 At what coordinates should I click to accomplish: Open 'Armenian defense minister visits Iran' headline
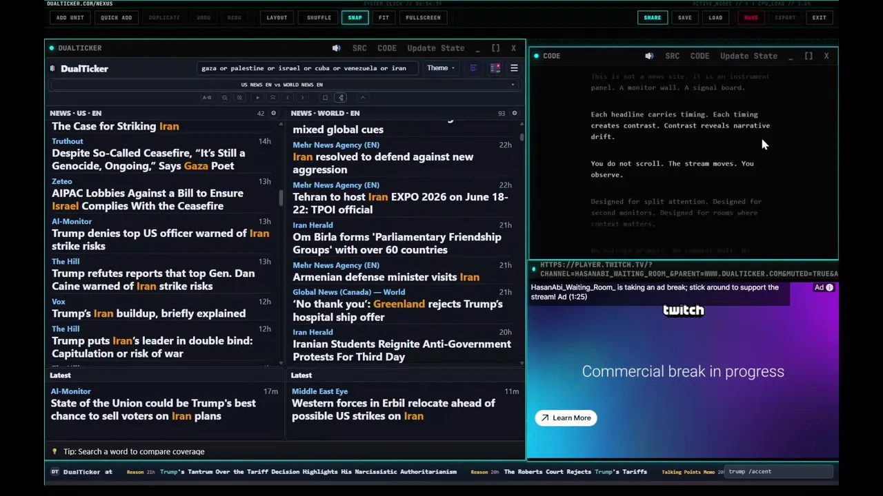386,277
